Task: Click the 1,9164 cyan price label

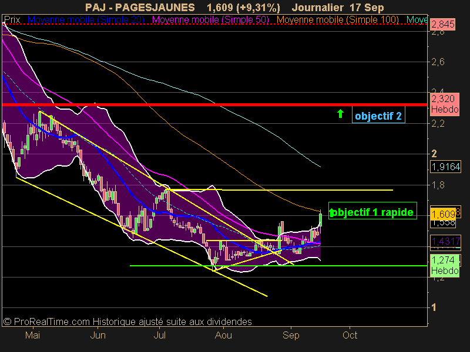Action: (x=446, y=167)
